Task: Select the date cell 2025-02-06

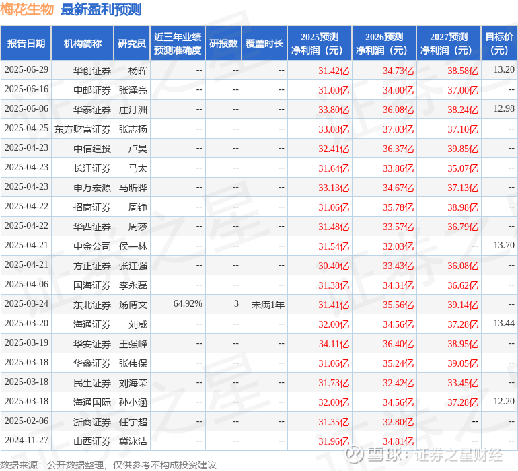Action: [26, 421]
